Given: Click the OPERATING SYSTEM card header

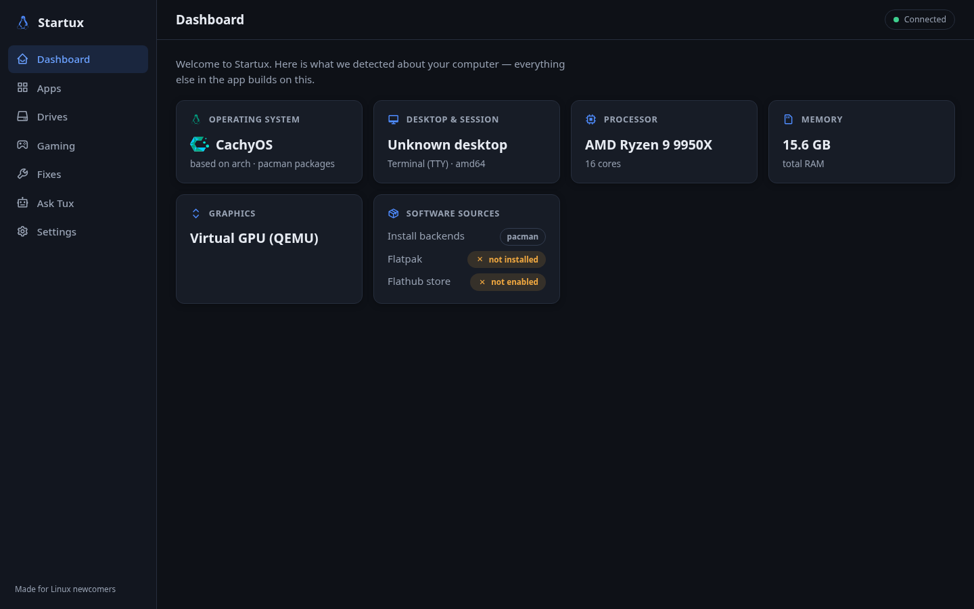Looking at the screenshot, I should [254, 119].
